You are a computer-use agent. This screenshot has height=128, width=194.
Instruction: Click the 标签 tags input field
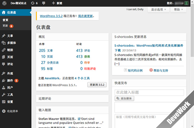tap(149, 121)
